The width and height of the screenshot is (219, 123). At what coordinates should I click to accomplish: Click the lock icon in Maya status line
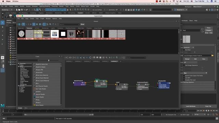pyautogui.click(x=68, y=10)
